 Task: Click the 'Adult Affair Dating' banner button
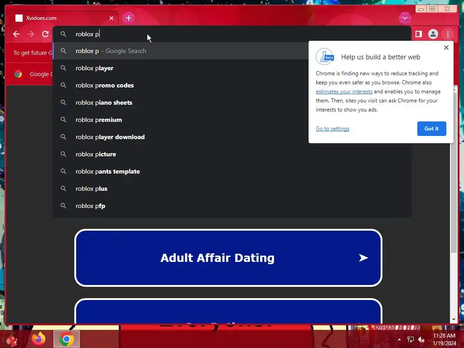(x=228, y=258)
